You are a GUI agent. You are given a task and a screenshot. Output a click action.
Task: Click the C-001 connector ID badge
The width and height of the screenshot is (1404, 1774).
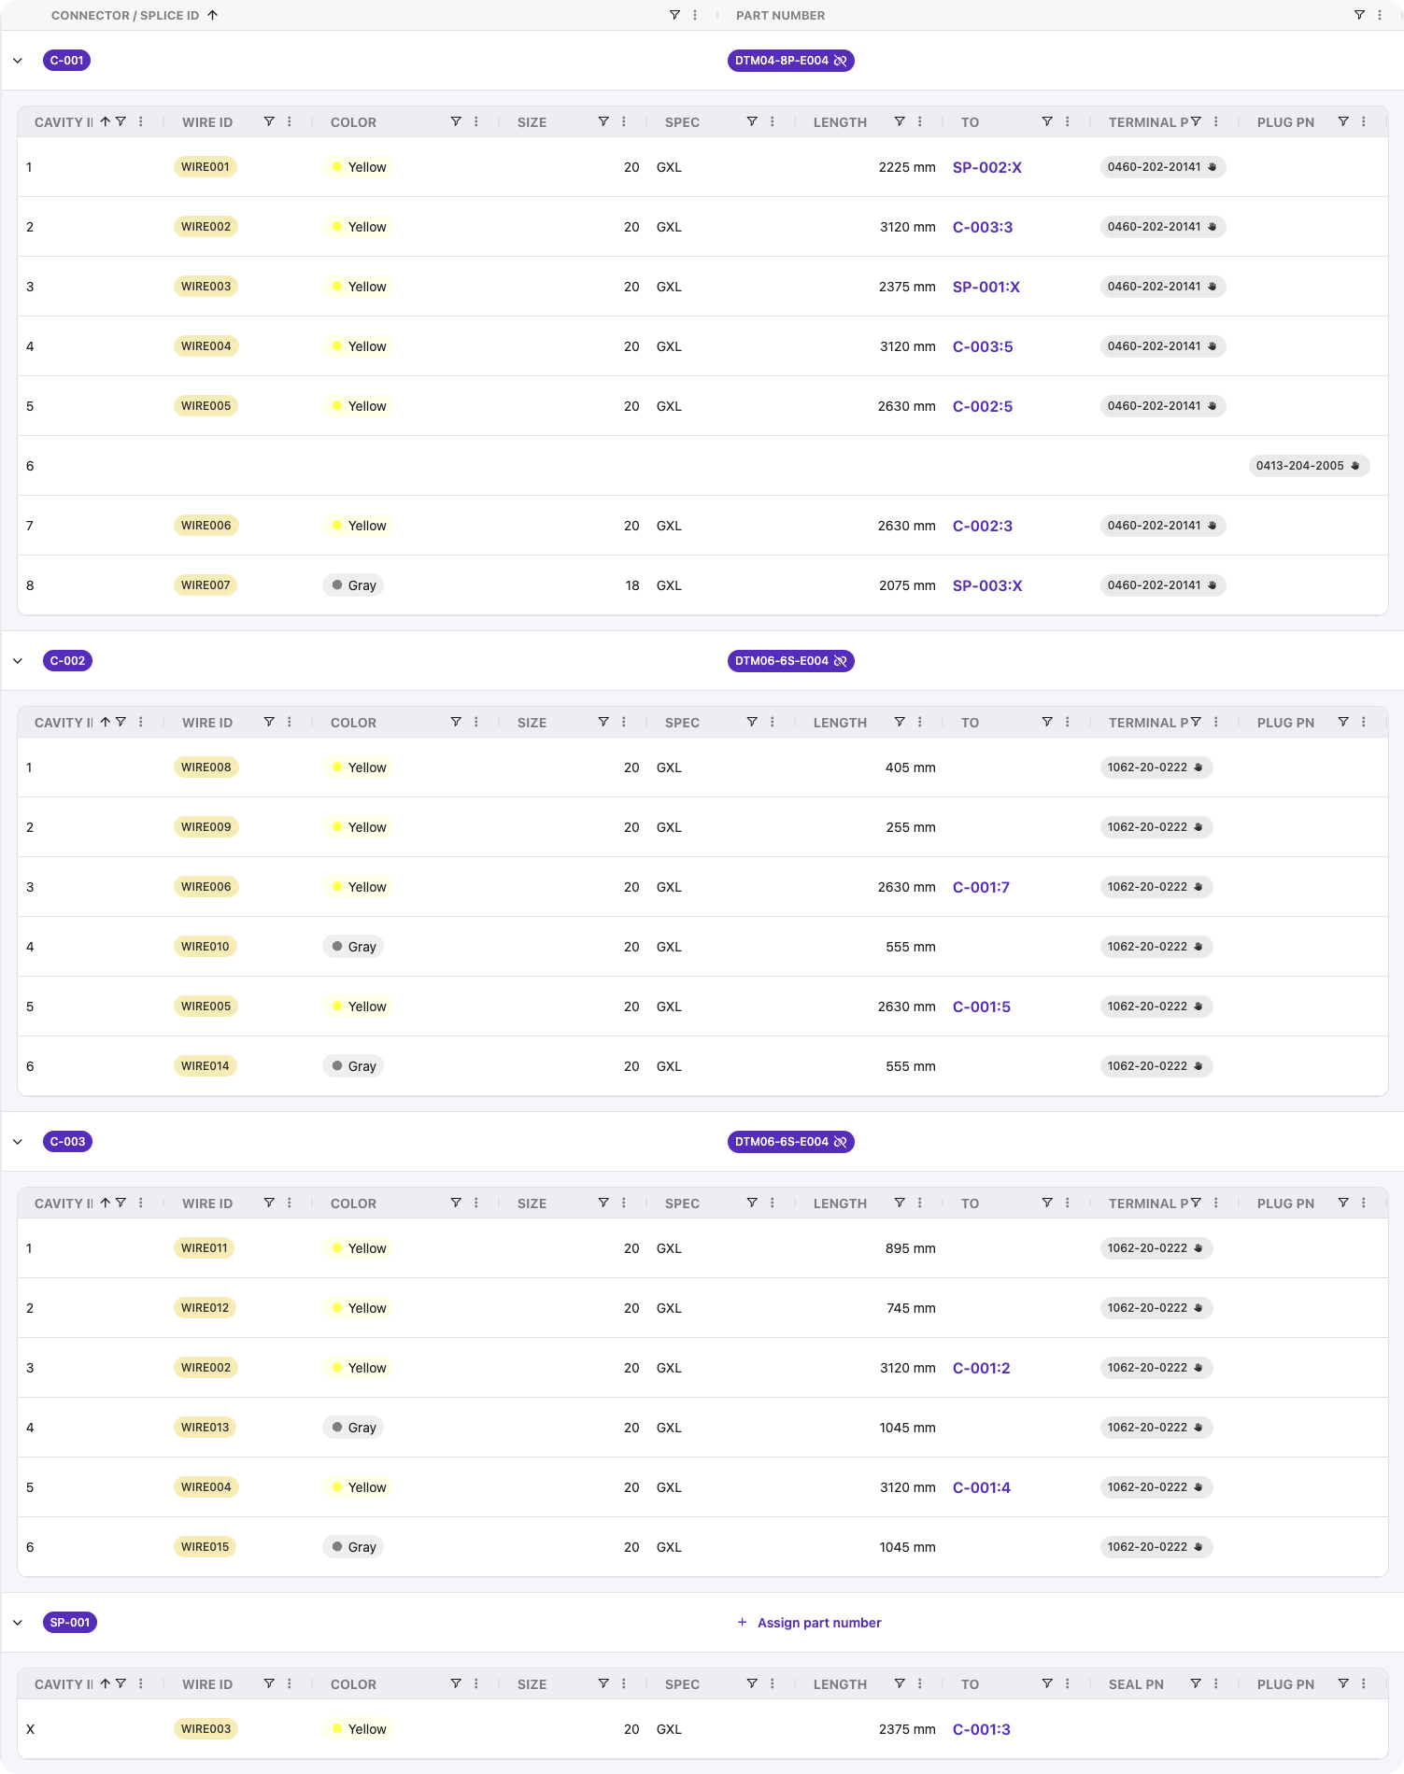(x=66, y=61)
